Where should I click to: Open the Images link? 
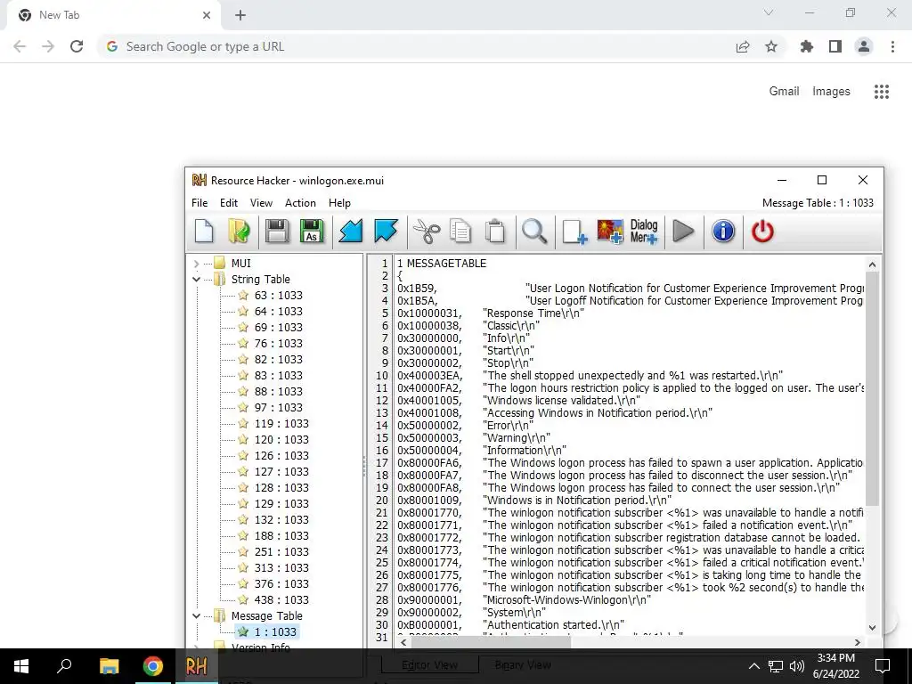[x=831, y=92]
